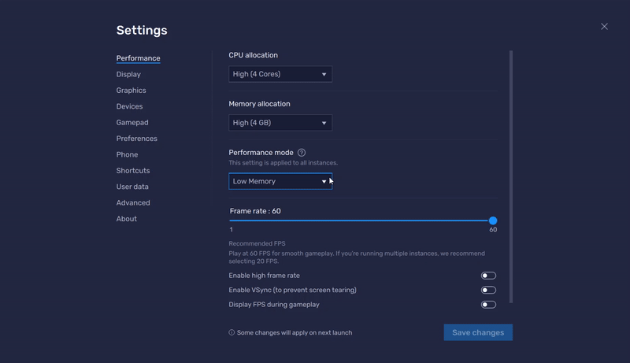Go to the Devices section
630x363 pixels.
(x=129, y=106)
